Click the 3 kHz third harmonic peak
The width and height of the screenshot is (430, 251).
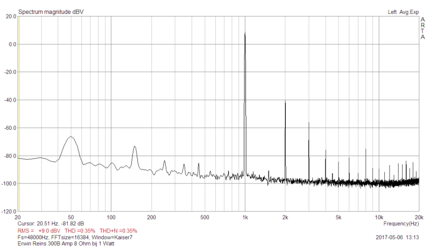309,123
